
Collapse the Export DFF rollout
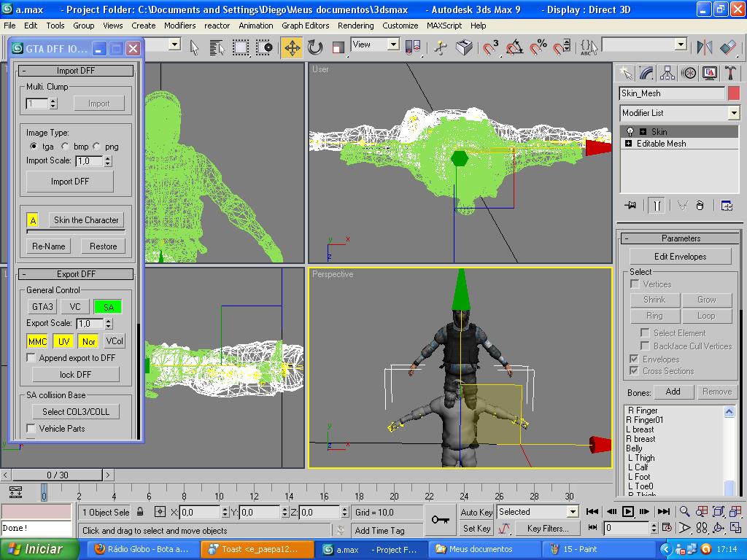[76, 274]
